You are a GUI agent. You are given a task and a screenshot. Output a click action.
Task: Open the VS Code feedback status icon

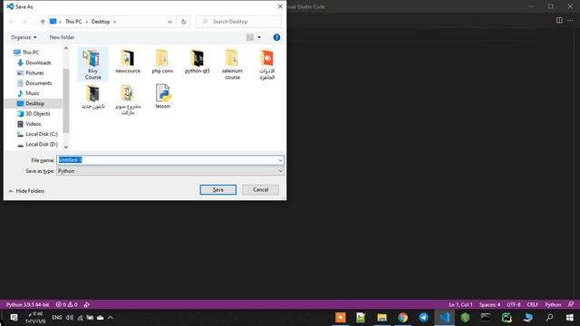[571, 304]
